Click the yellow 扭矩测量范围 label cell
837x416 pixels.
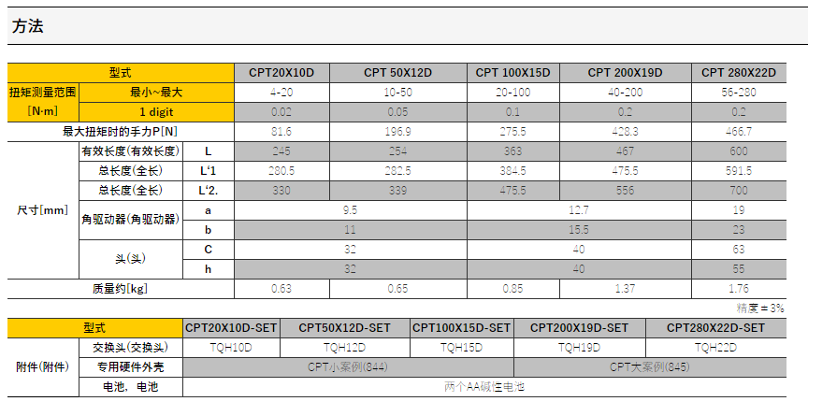point(43,93)
